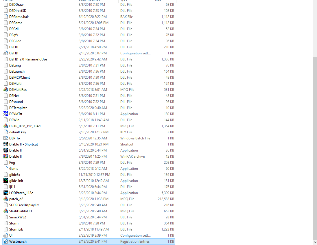Viewport: 317px width, 245px height.
Task: Click the SlashDiabloHD MPQ file icon
Action: [6, 211]
